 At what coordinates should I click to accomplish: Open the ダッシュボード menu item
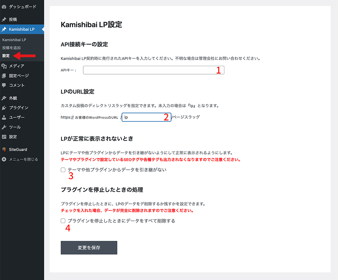(x=22, y=7)
